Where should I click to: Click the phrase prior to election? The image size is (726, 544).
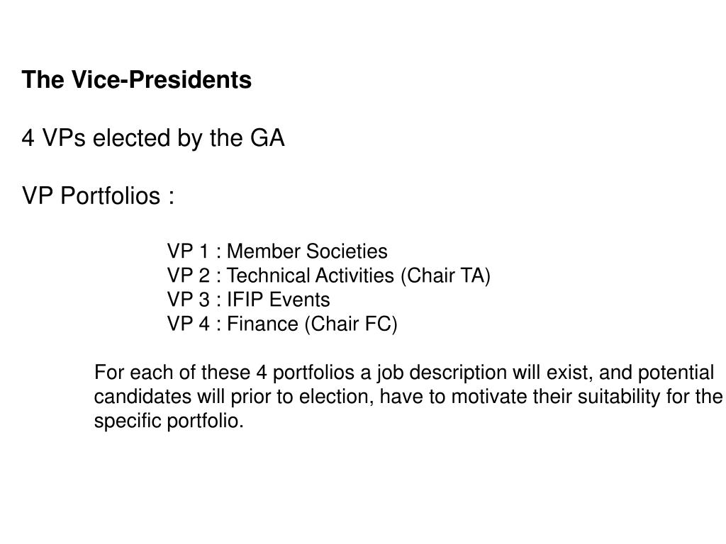coord(302,397)
